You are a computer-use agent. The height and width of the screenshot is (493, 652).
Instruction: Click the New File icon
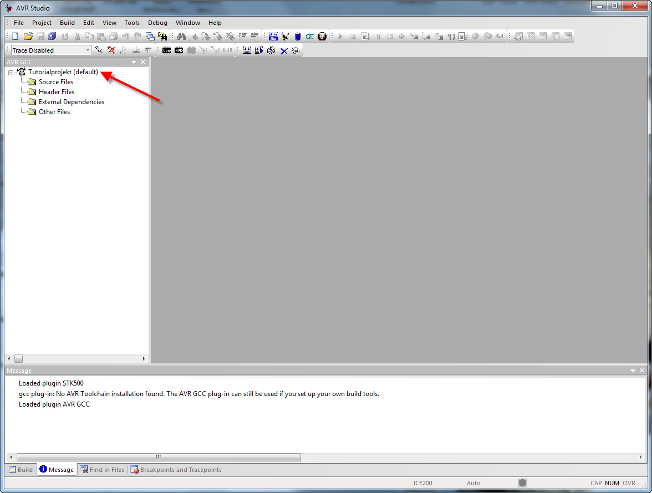[x=16, y=37]
